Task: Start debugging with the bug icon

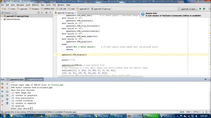Action: (x=204, y=9)
